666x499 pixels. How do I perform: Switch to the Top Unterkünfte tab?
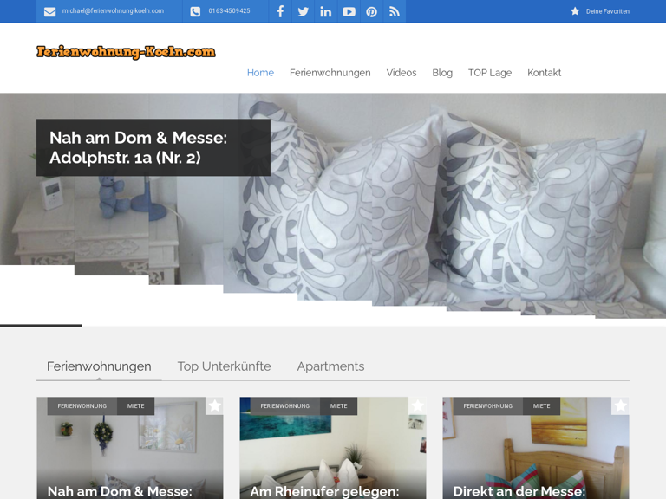coord(224,366)
